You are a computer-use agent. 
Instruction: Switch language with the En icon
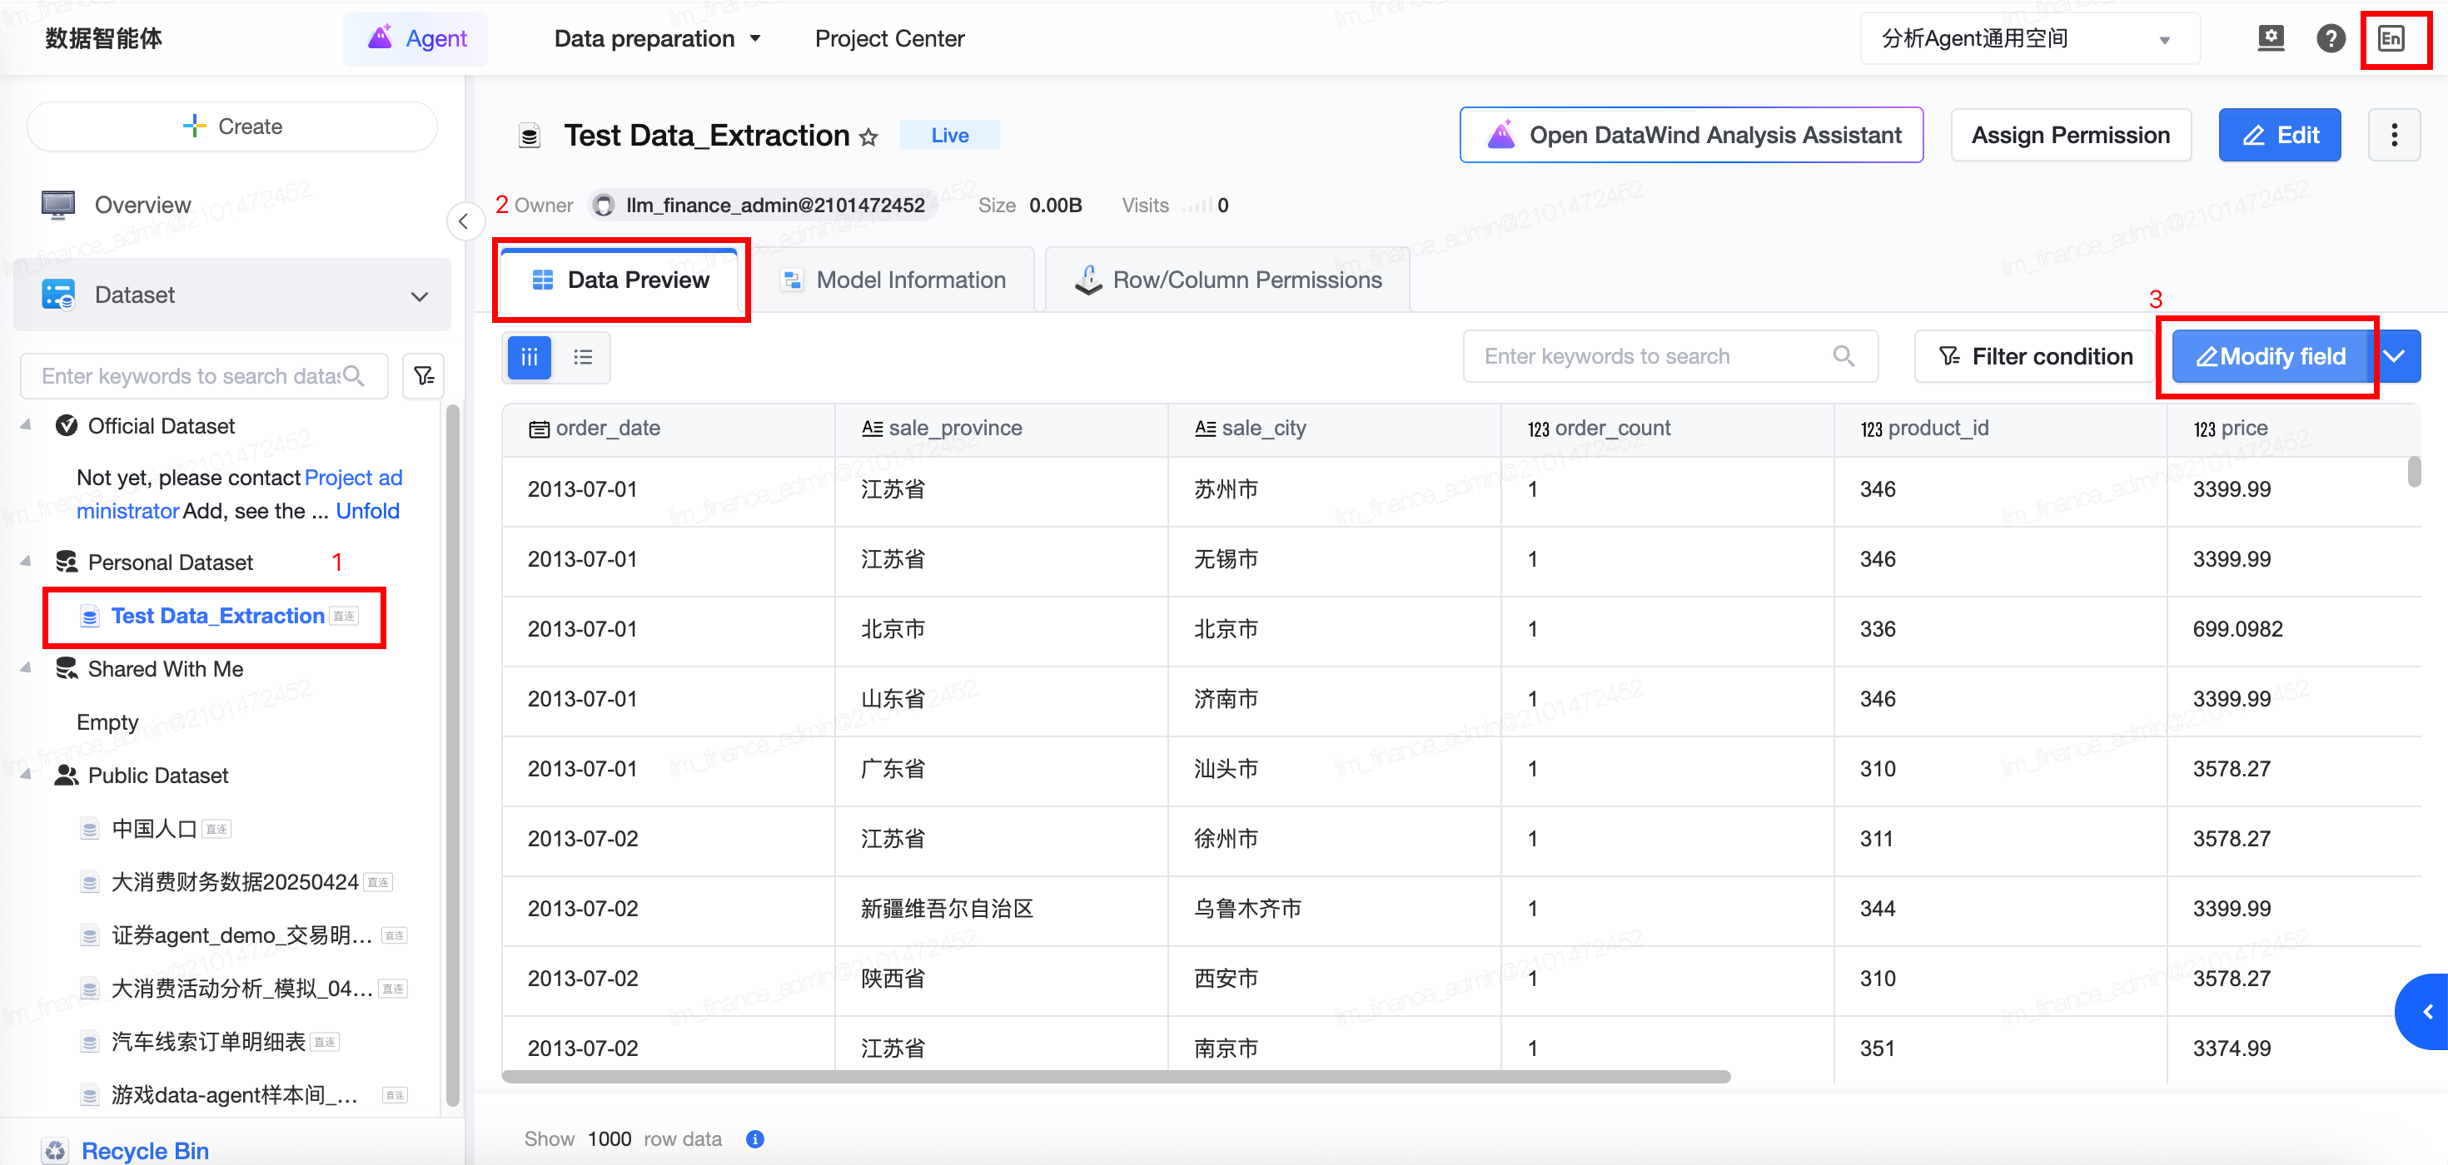pyautogui.click(x=2391, y=38)
